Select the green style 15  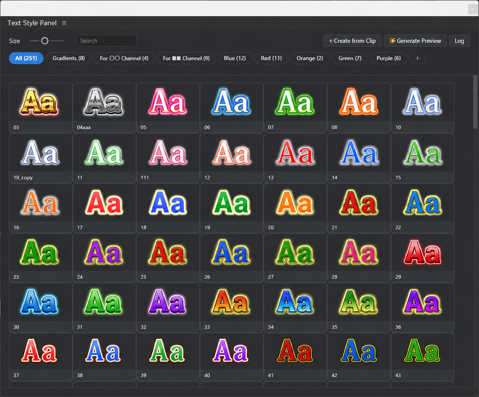[423, 158]
